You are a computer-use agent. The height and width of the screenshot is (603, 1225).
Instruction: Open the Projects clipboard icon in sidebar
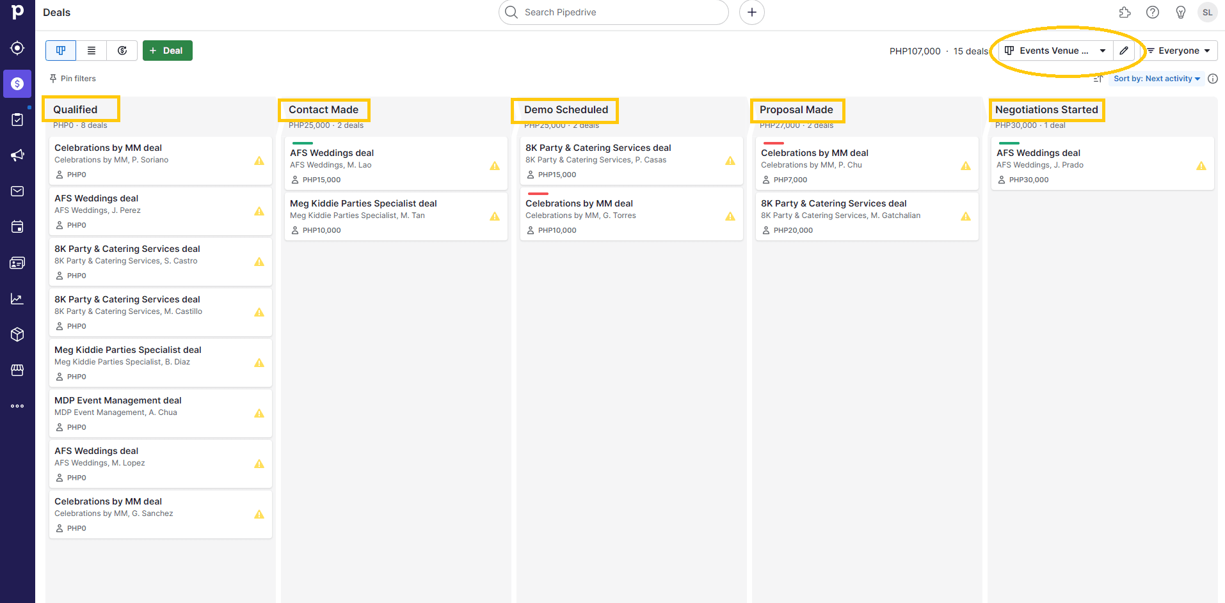coord(17,120)
